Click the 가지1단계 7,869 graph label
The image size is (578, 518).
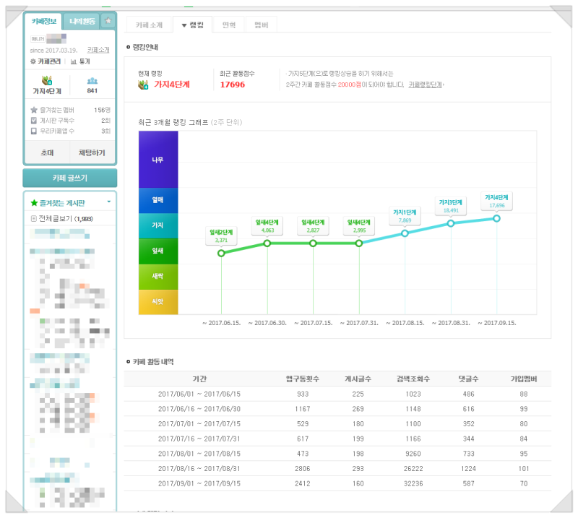point(405,216)
